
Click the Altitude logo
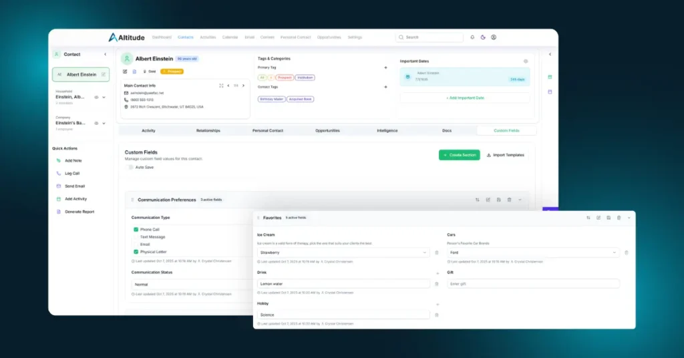[x=126, y=37]
